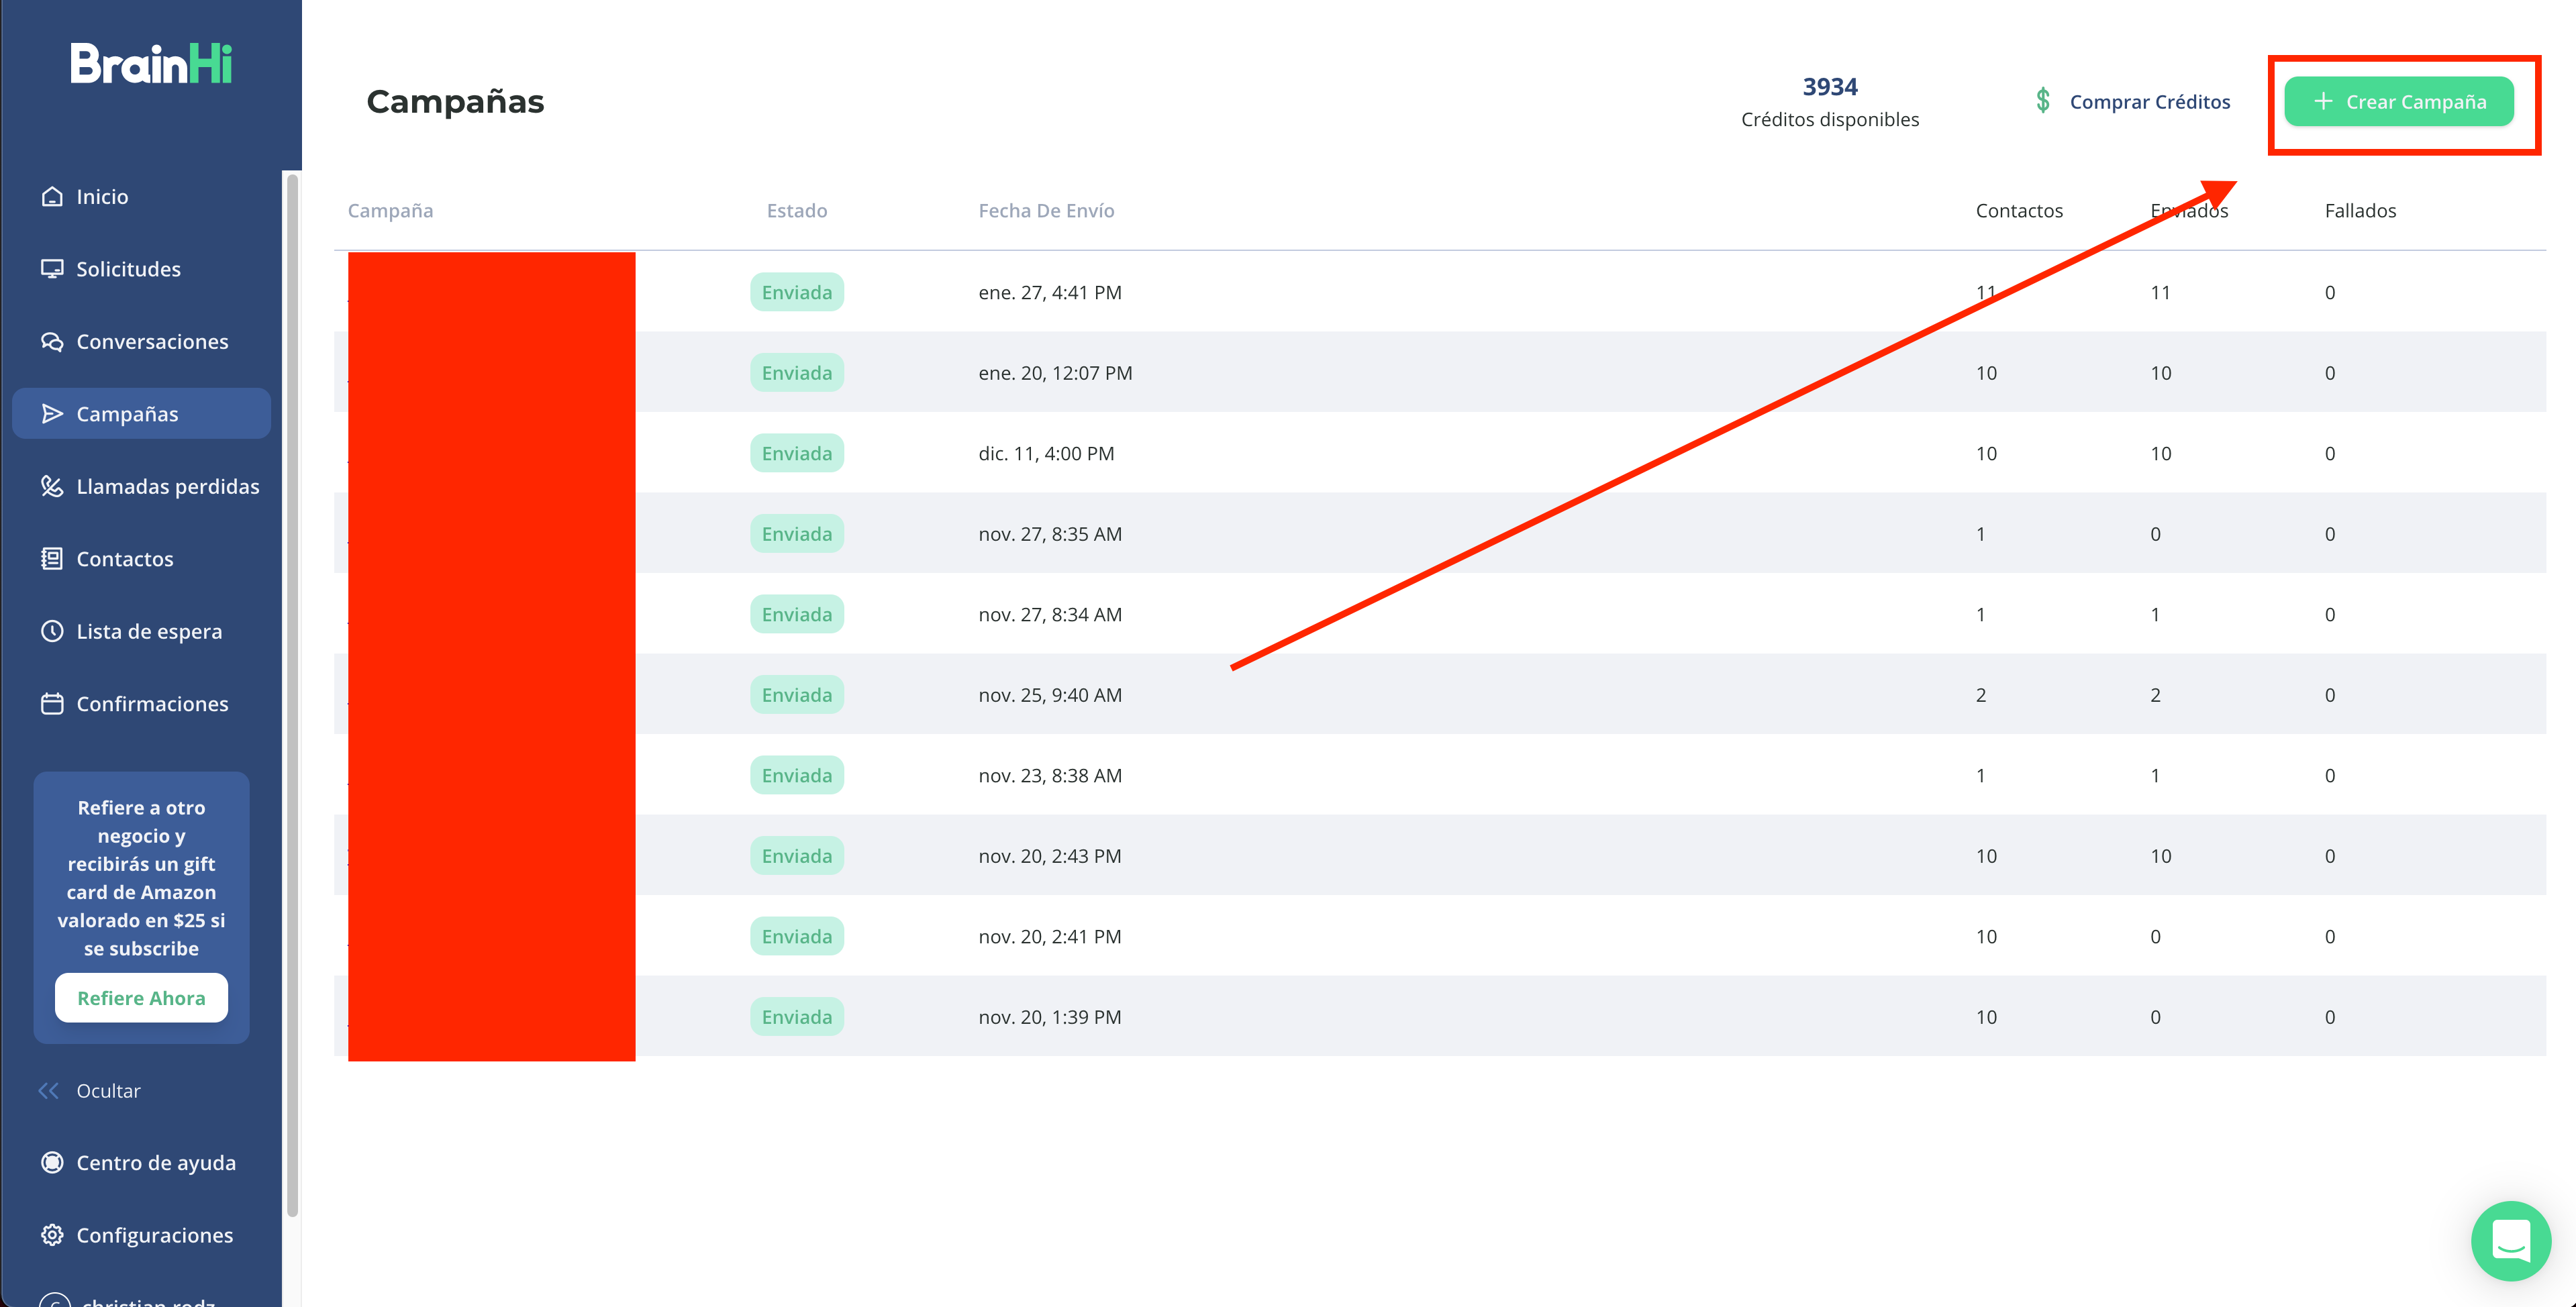
Task: Click the dollar sign credits icon
Action: coord(2043,101)
